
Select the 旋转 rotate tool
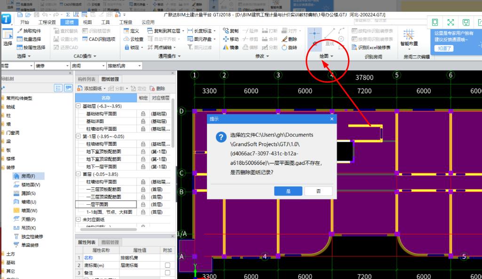(x=290, y=47)
